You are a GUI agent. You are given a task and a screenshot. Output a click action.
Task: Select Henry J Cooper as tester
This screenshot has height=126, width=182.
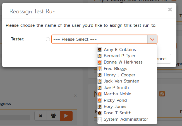point(119,75)
